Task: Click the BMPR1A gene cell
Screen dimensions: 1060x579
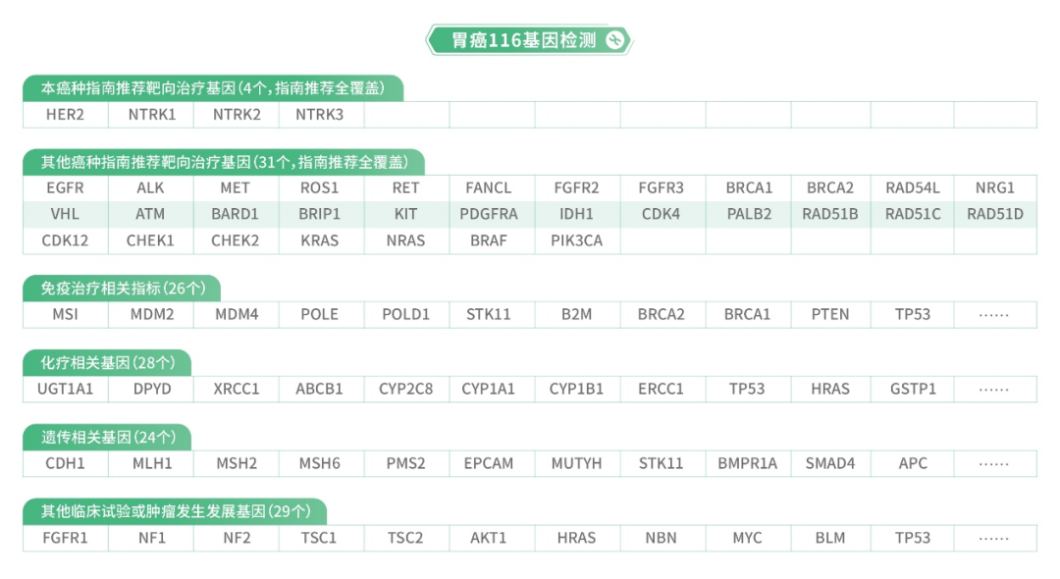Action: [748, 463]
